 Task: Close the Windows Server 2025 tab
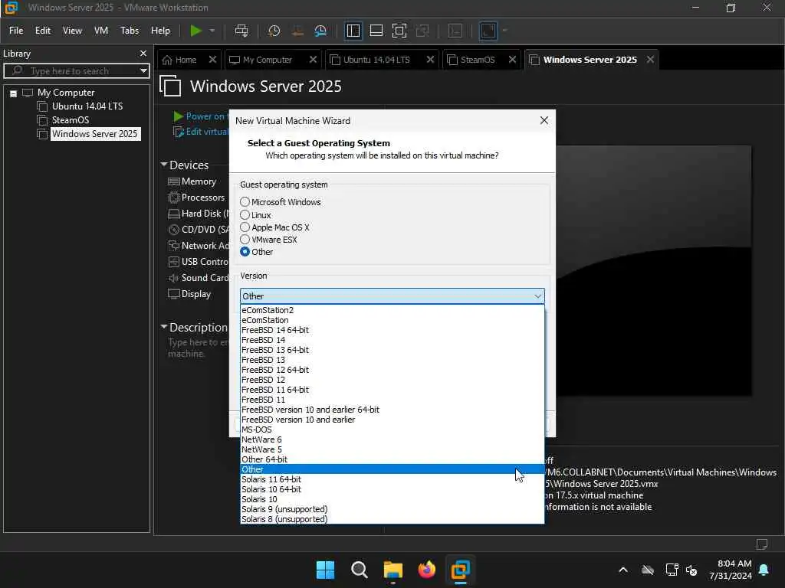pos(650,60)
